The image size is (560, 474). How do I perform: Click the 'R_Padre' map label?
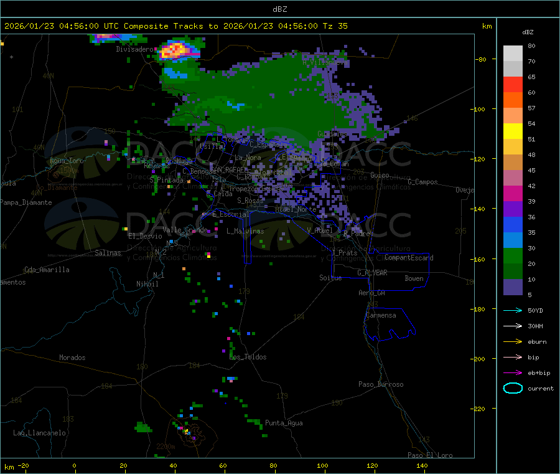357,234
